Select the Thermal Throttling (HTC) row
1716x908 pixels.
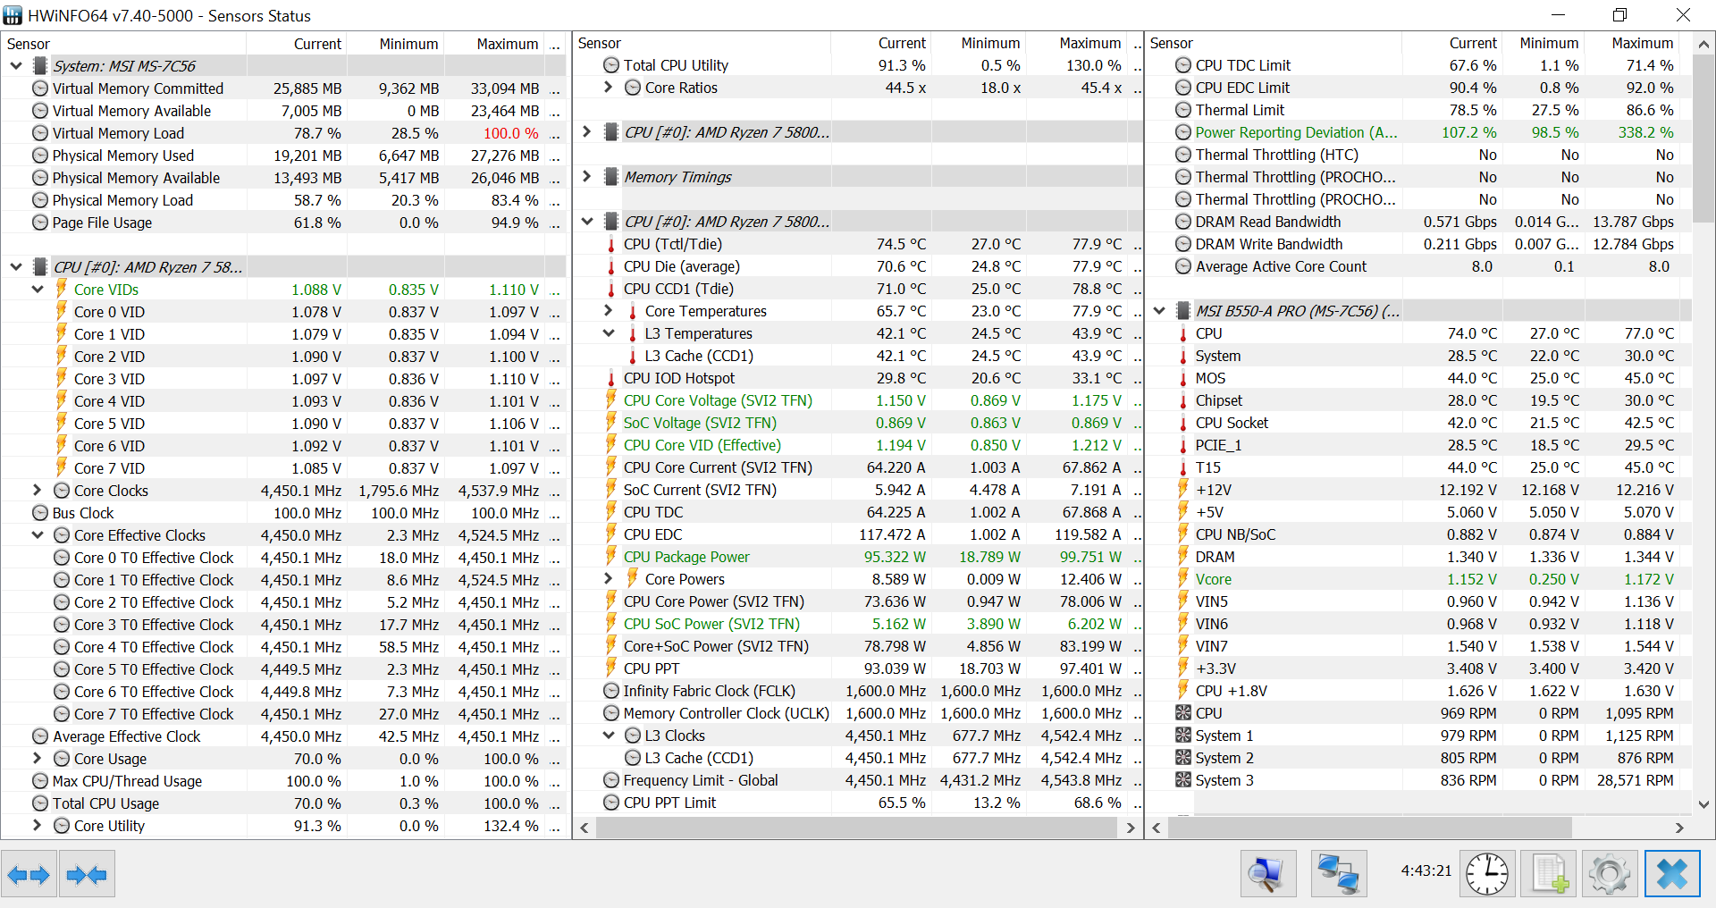click(x=1418, y=155)
